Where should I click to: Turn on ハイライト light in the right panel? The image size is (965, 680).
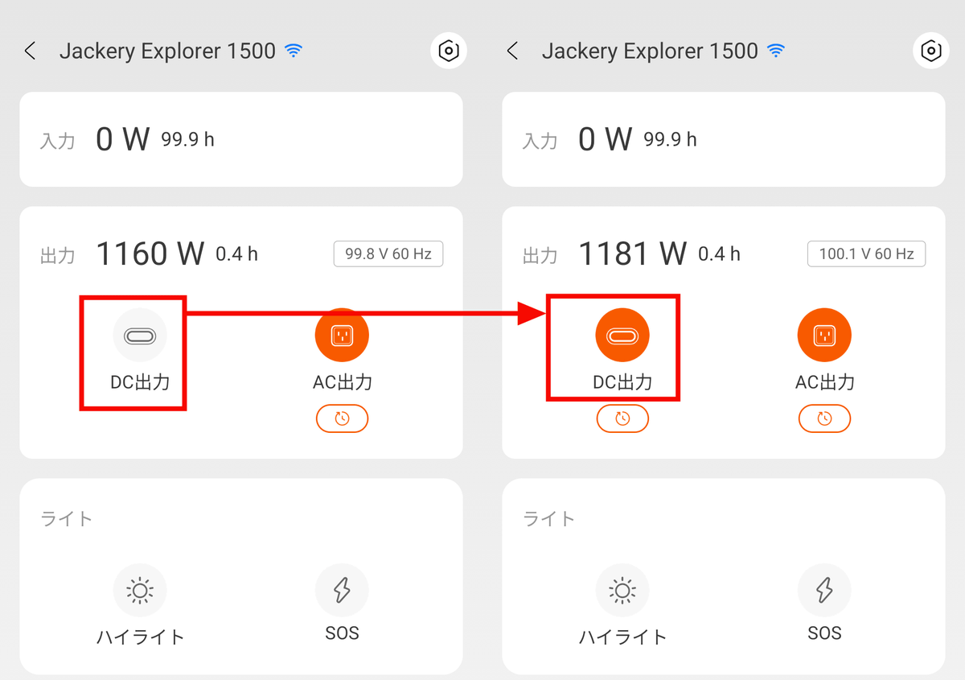(622, 591)
